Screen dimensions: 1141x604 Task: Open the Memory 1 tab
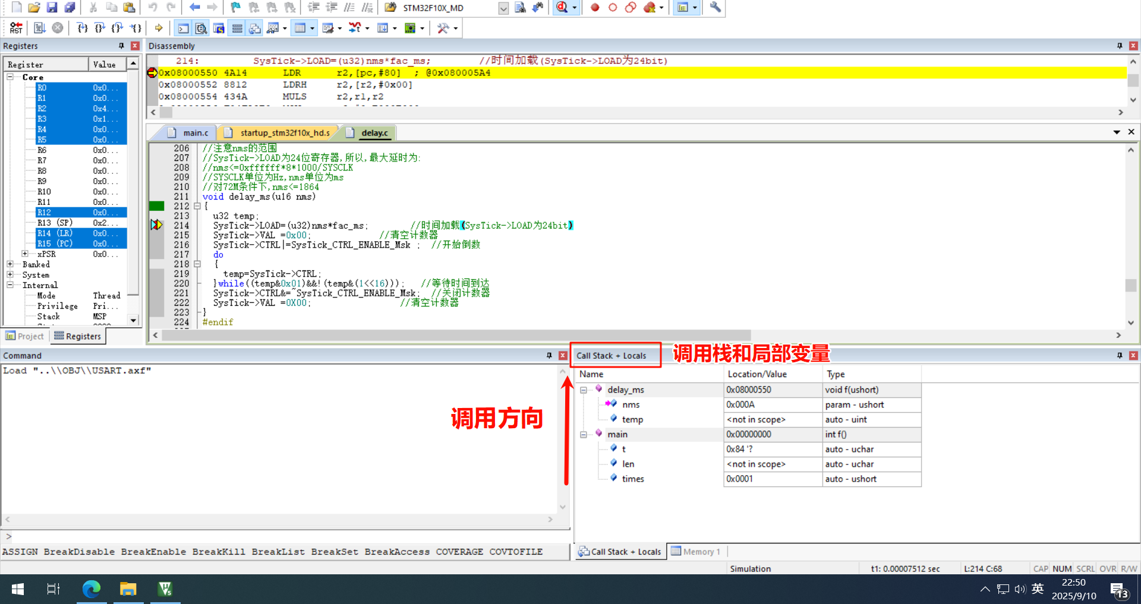[695, 552]
